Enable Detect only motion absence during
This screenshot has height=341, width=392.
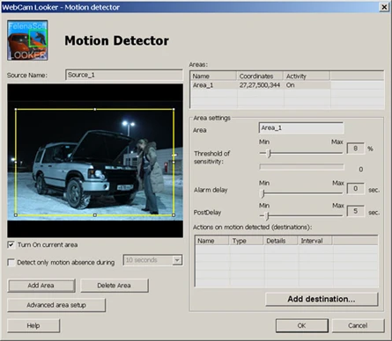tap(11, 262)
